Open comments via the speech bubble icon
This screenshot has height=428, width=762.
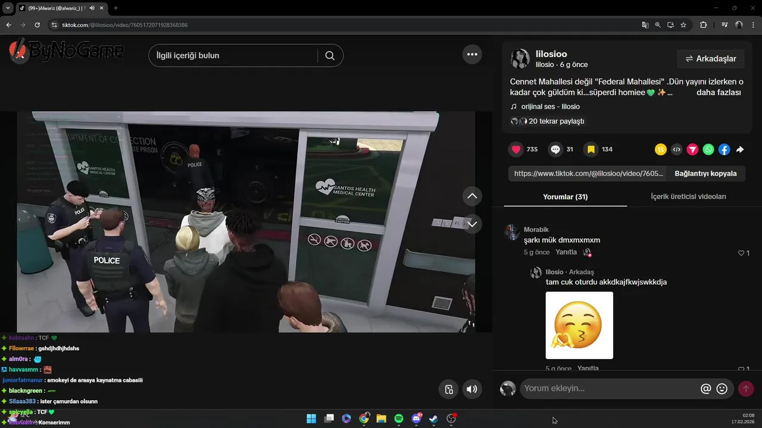pyautogui.click(x=555, y=149)
